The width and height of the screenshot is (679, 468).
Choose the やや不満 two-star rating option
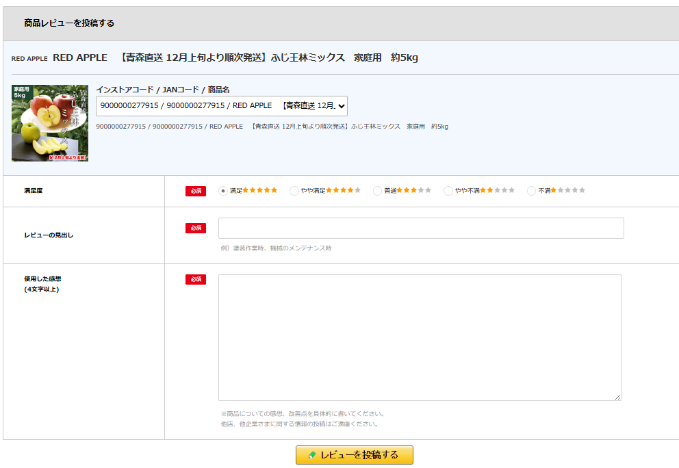point(448,191)
